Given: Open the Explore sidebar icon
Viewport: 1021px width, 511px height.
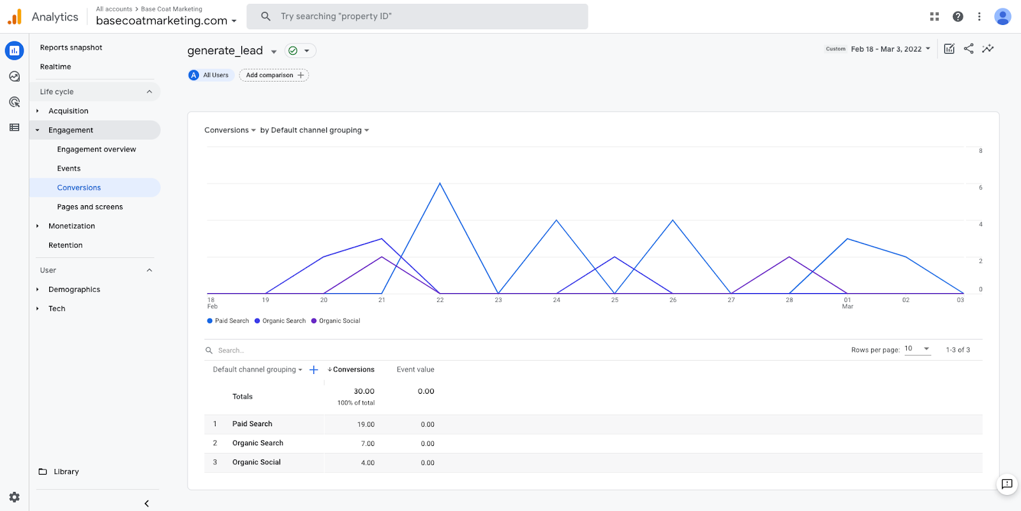Looking at the screenshot, I should click(x=14, y=76).
